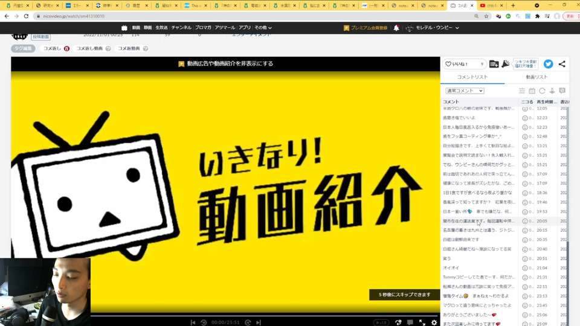
Task: Open the dictionary icon beside コメ返し動画
Action: [x=108, y=48]
